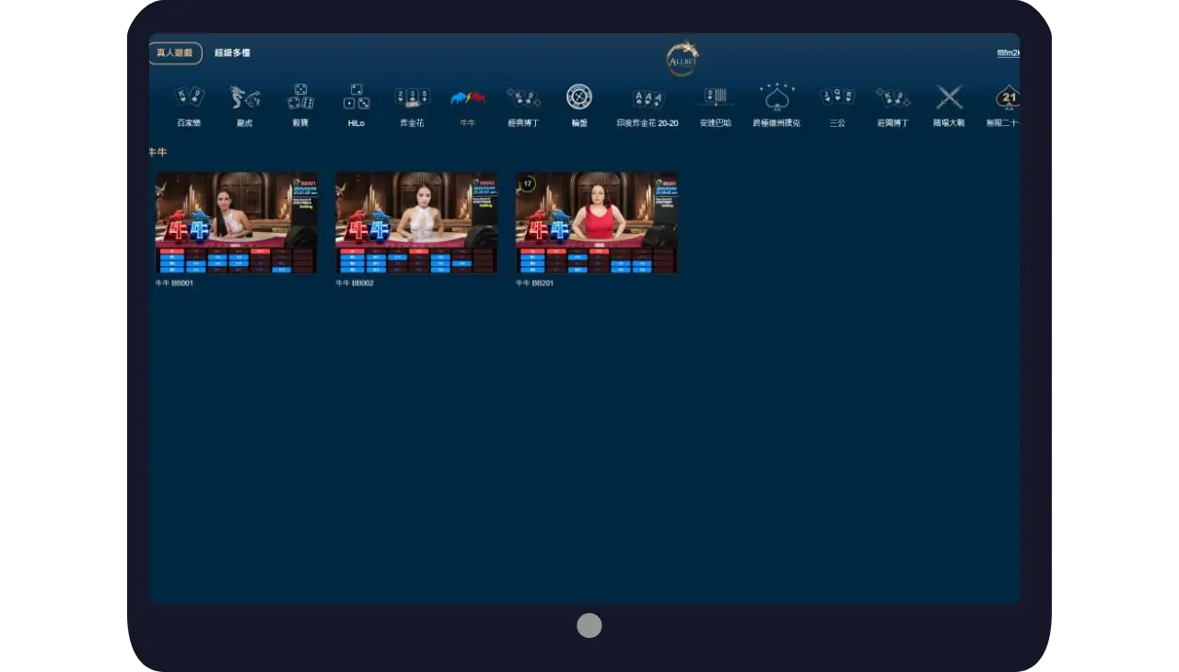Viewport: 1179px width, 672px height.
Task: Click the '牛牛 BB001' table label
Action: tap(174, 284)
